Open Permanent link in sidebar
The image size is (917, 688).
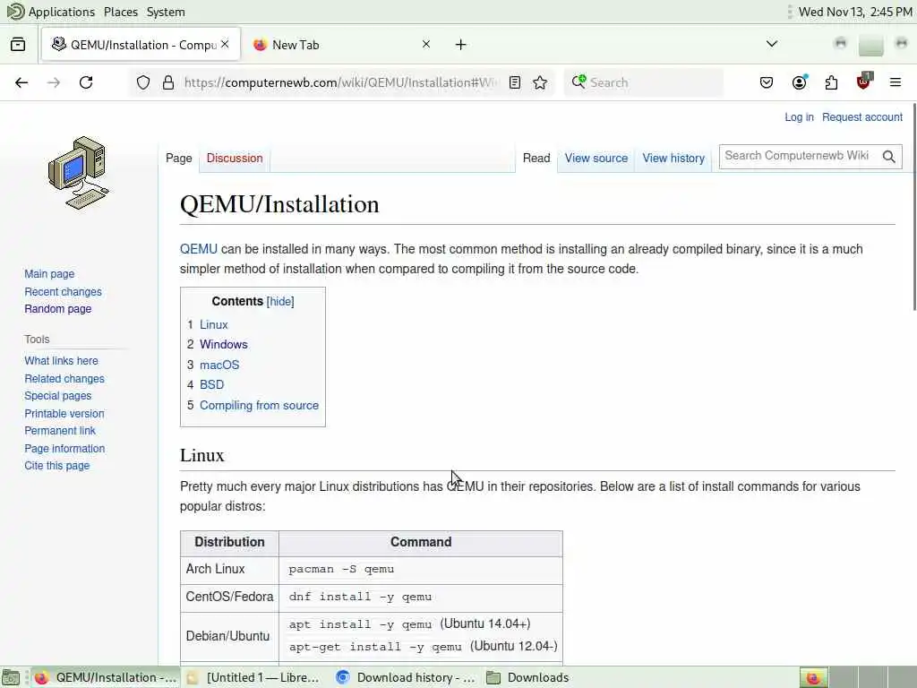click(60, 431)
